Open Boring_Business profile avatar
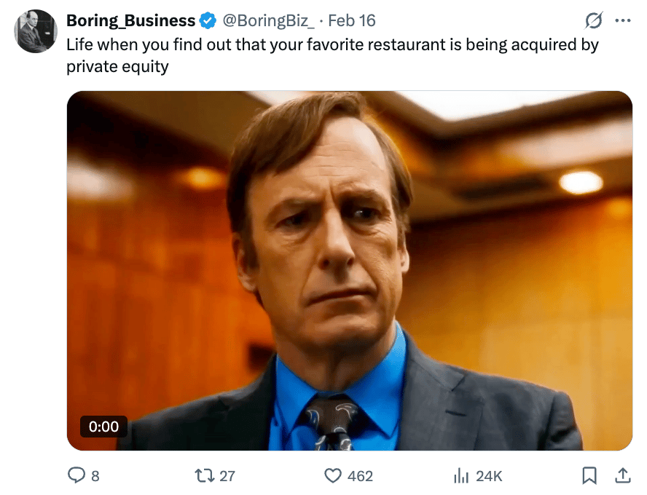The width and height of the screenshot is (647, 495). (36, 31)
